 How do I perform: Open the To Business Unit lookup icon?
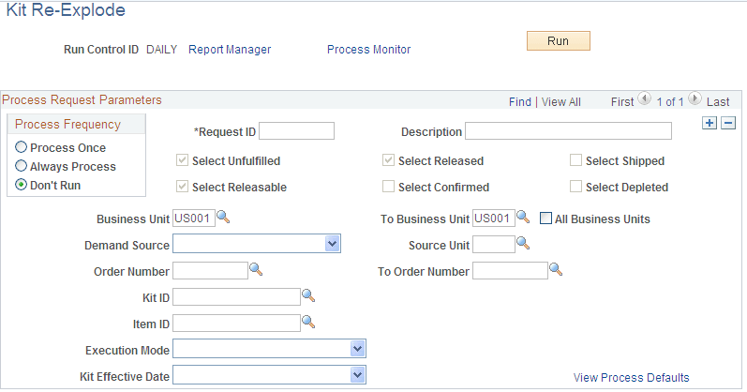pyautogui.click(x=523, y=219)
